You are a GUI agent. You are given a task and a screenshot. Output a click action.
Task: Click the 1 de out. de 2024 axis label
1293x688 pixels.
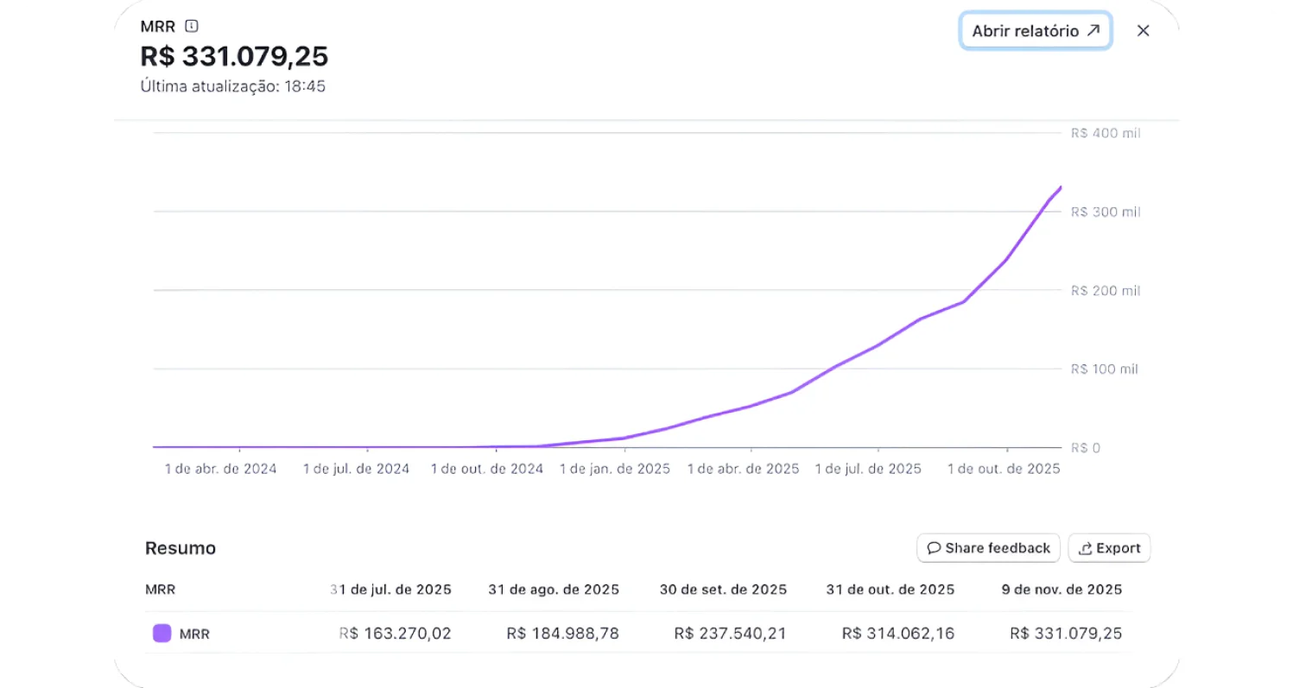point(486,469)
